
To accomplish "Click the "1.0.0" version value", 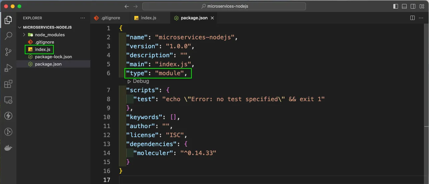I will click(178, 46).
